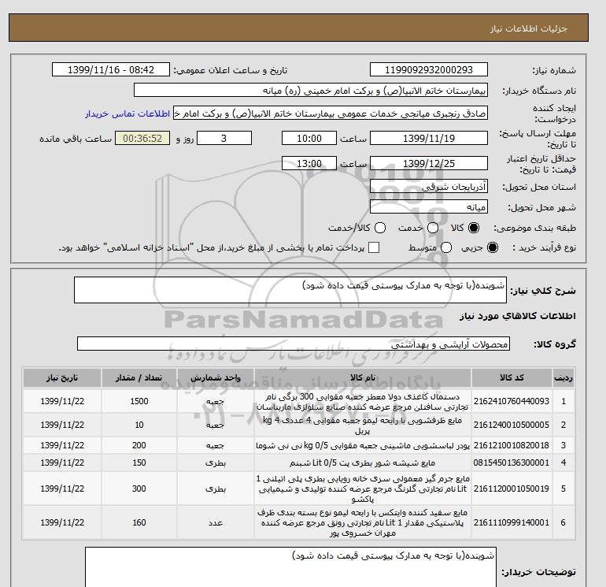Click the quantity cell 1500
Image resolution: width=606 pixels, height=587 pixels.
[x=139, y=401]
